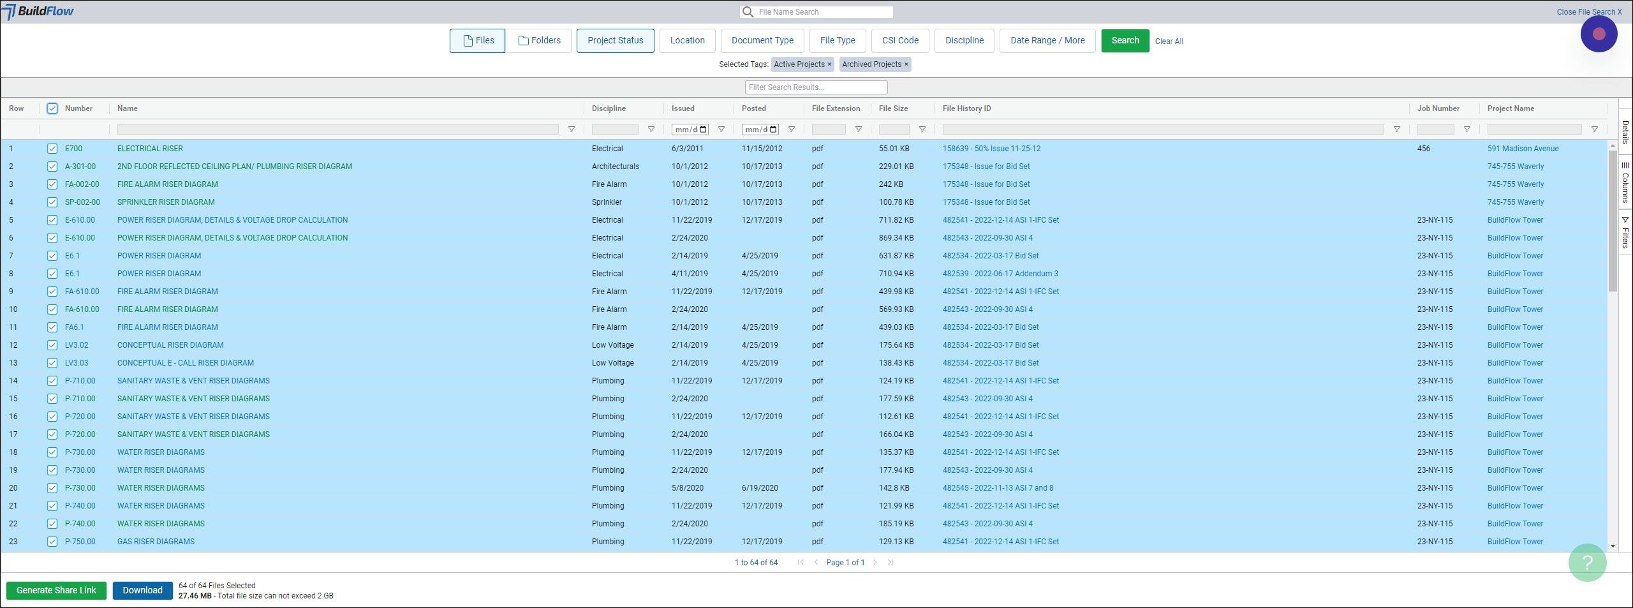Toggle the select-all checkbox in header
Image resolution: width=1633 pixels, height=608 pixels.
coord(52,108)
